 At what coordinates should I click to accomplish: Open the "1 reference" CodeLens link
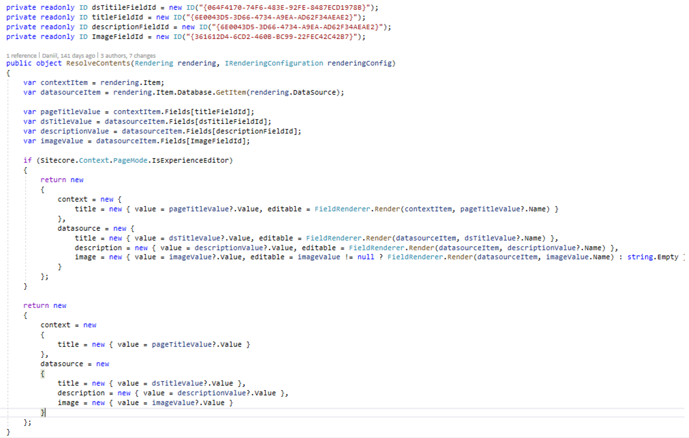[x=21, y=56]
